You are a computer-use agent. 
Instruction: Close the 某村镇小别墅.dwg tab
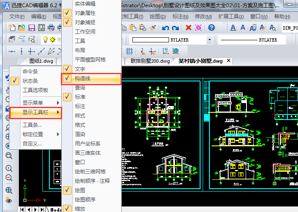click(x=229, y=61)
